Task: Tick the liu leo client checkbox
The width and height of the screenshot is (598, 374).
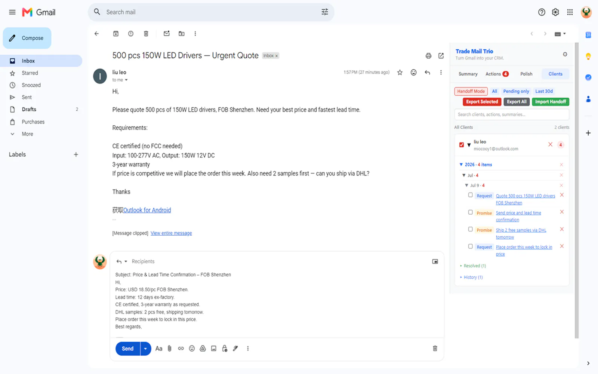Action: coord(462,145)
